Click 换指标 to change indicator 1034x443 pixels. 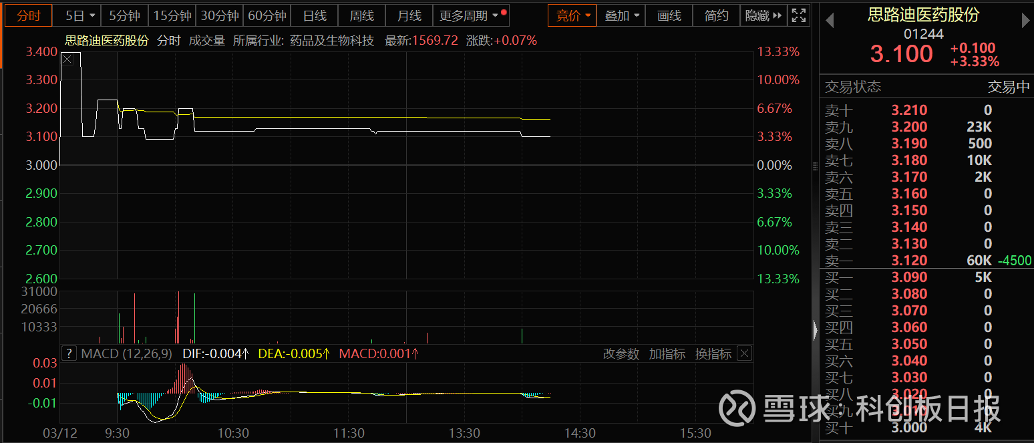(x=713, y=354)
